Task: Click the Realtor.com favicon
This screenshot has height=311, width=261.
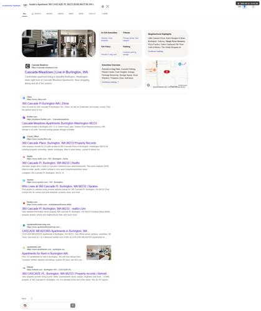Action: (x=24, y=203)
